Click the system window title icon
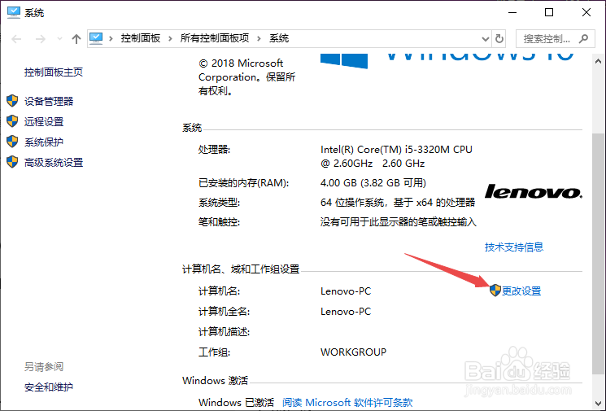The image size is (606, 411). [14, 12]
